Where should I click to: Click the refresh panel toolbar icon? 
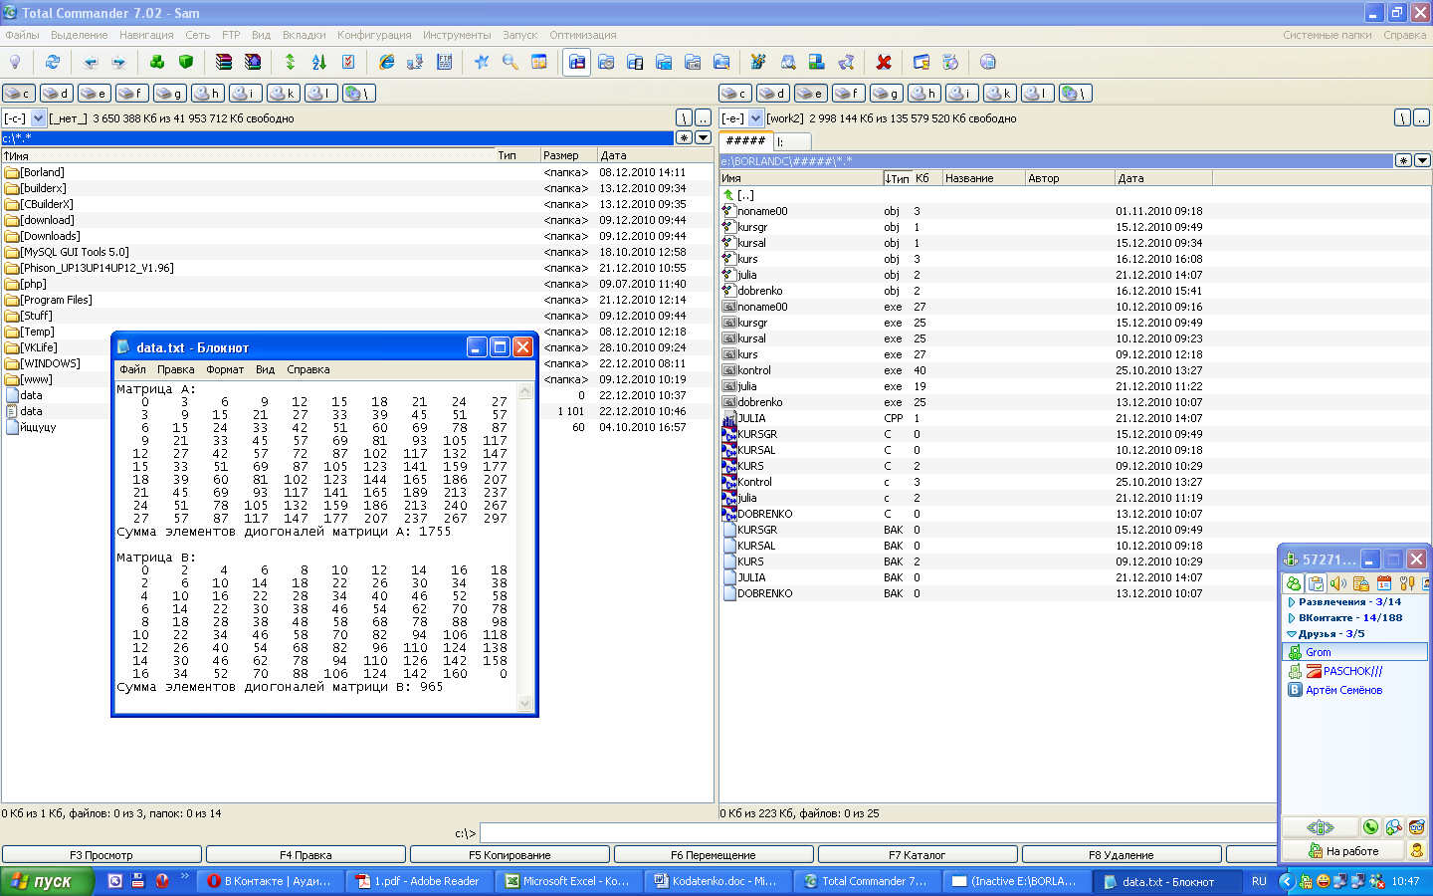tap(53, 62)
